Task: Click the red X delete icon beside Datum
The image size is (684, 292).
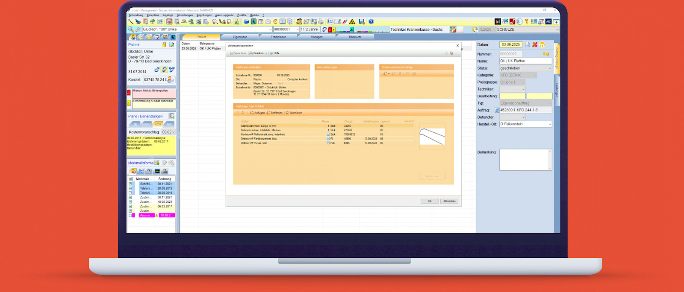Action: (535, 44)
